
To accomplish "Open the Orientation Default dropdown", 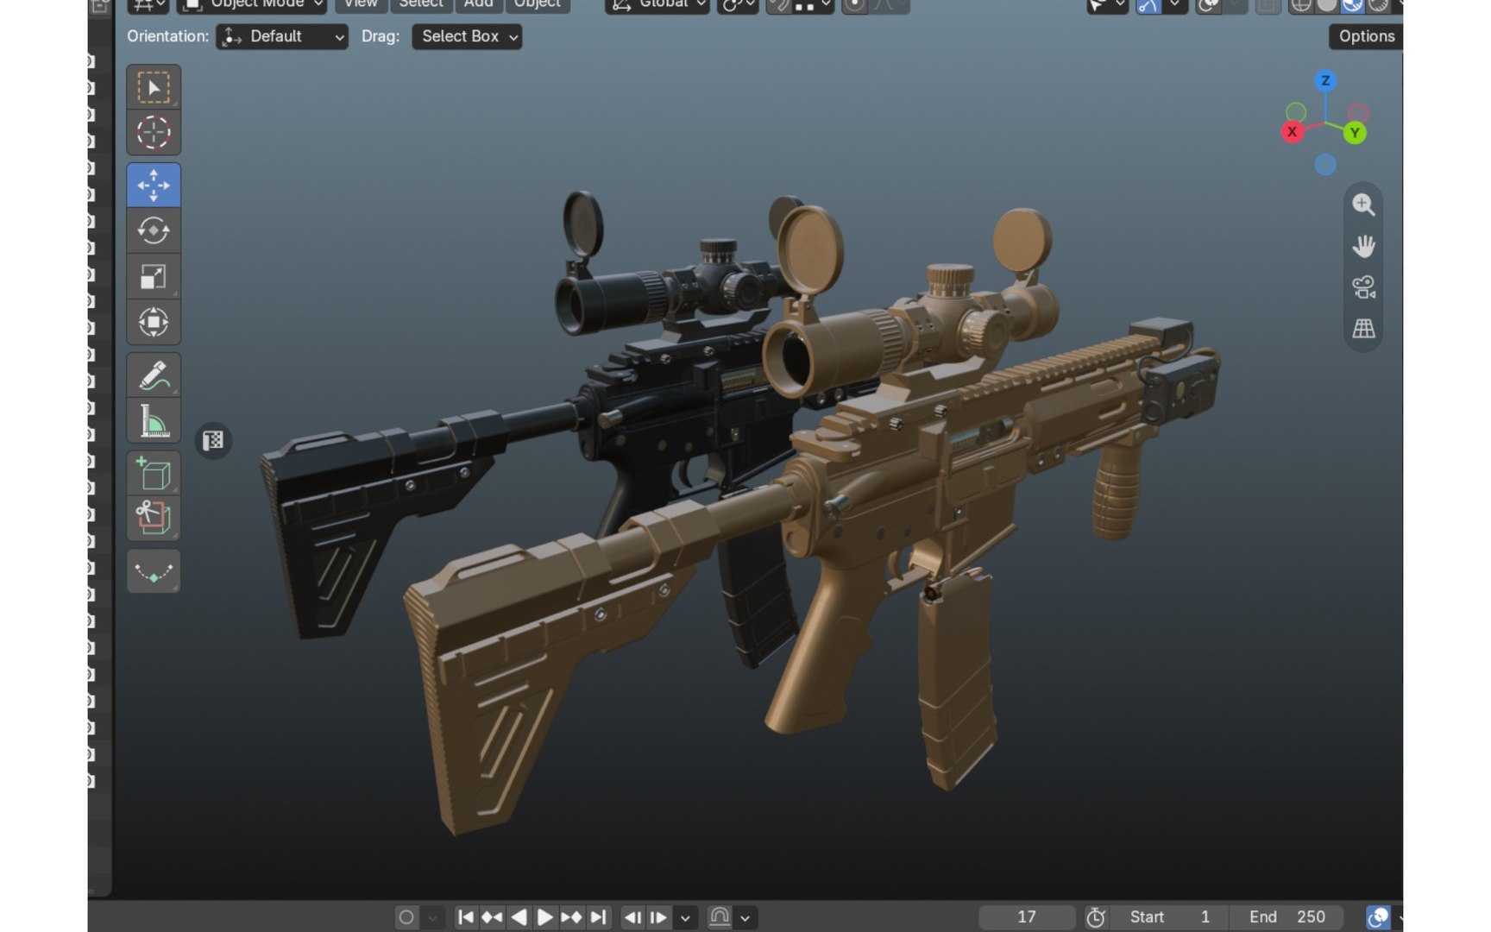I will pos(282,36).
